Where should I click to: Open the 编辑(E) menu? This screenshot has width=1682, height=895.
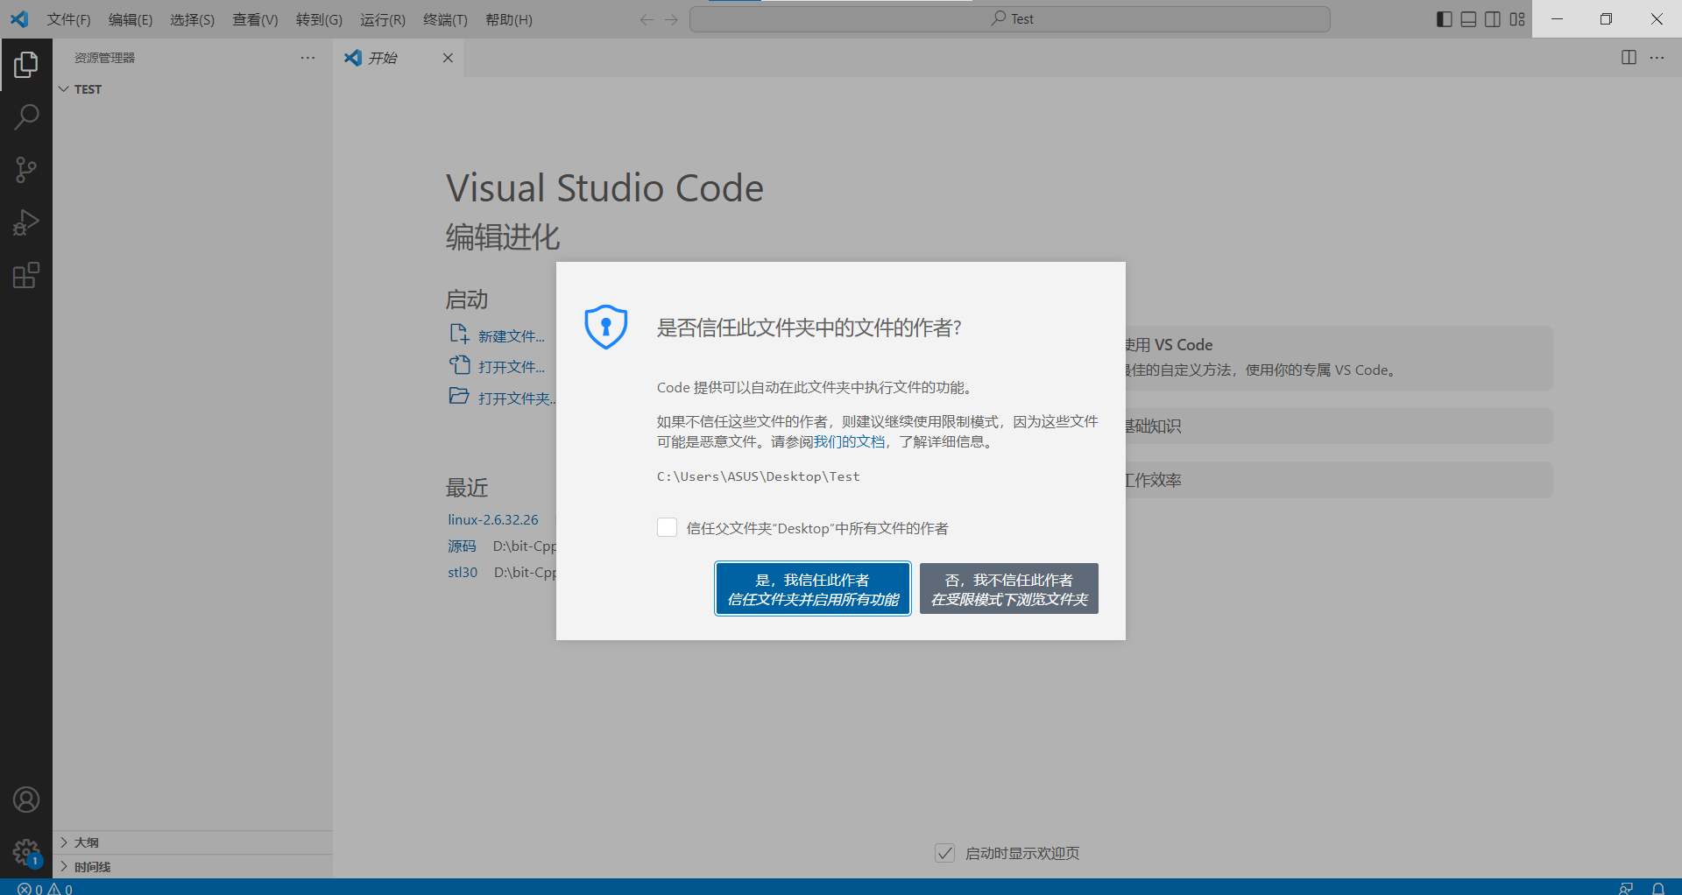[131, 19]
